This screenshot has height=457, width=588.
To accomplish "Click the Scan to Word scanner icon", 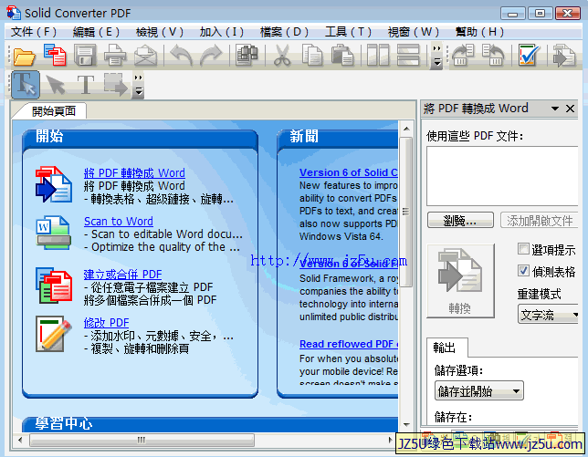I will tap(54, 233).
